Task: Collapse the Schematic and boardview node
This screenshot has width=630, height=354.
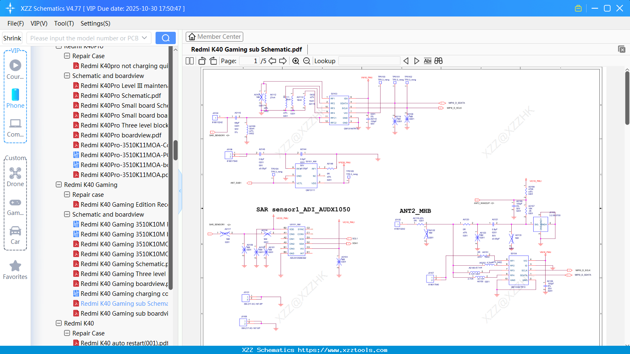Action: (x=67, y=214)
